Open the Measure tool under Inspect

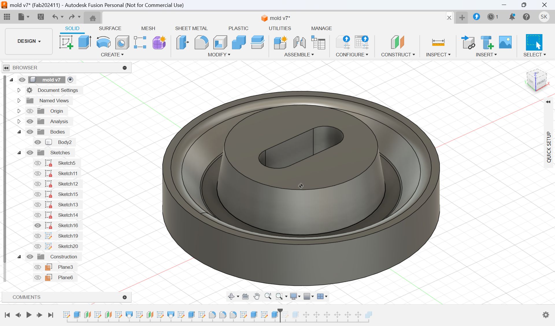pos(438,42)
